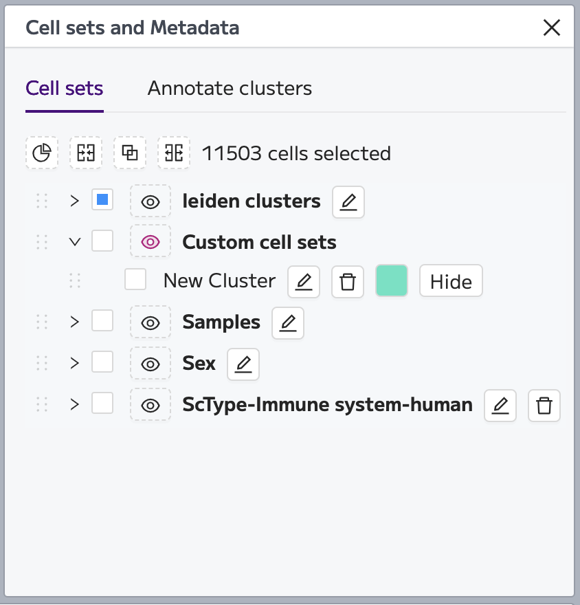The image size is (580, 605).
Task: Expand the leiden clusters group
Action: [75, 201]
